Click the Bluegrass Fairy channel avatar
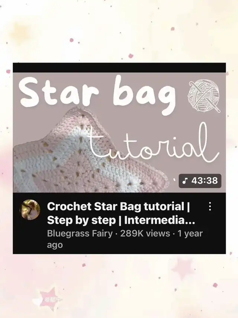238x318 pixels. tap(30, 210)
